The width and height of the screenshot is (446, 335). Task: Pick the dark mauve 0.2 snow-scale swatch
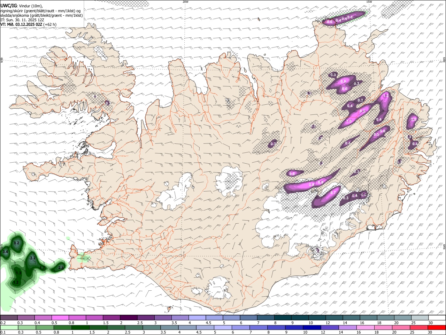pos(9,318)
